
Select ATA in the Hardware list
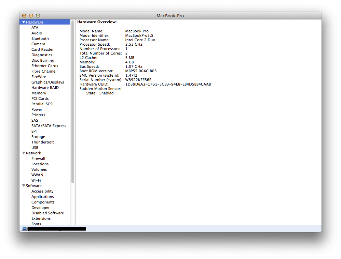pos(35,28)
